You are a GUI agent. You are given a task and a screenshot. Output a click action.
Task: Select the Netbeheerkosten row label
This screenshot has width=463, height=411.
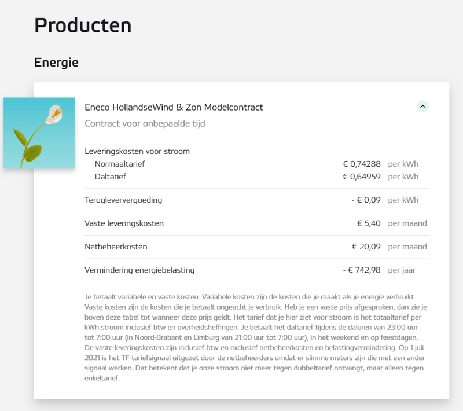pos(116,247)
